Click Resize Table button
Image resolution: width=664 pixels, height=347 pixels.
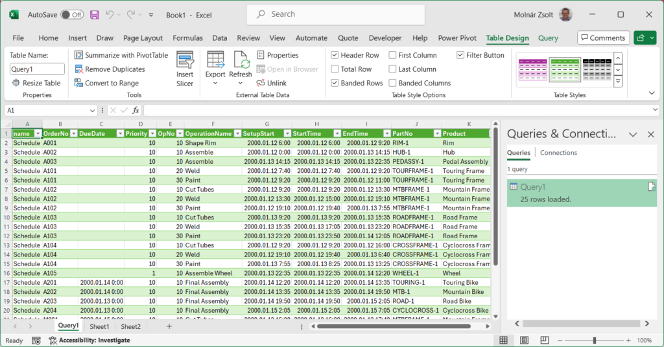pos(36,84)
